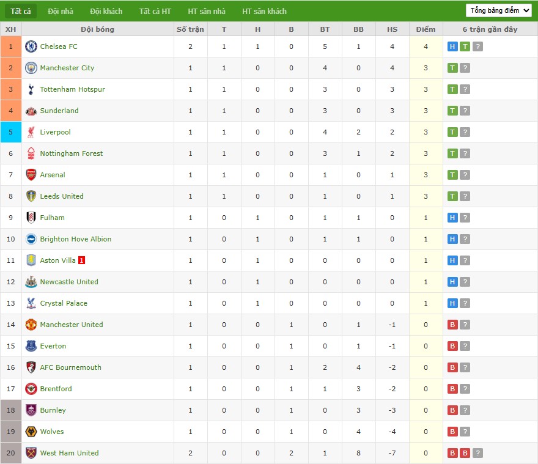
Task: Click the Wolves club crest
Action: pos(31,432)
